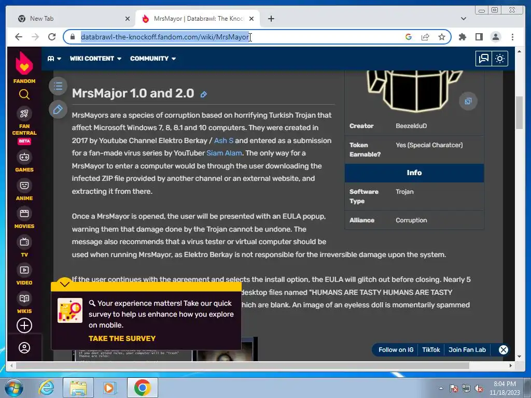Expand the Wiki Content dropdown menu

(x=95, y=59)
